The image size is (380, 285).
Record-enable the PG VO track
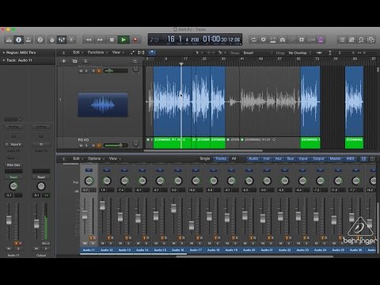coord(93,146)
